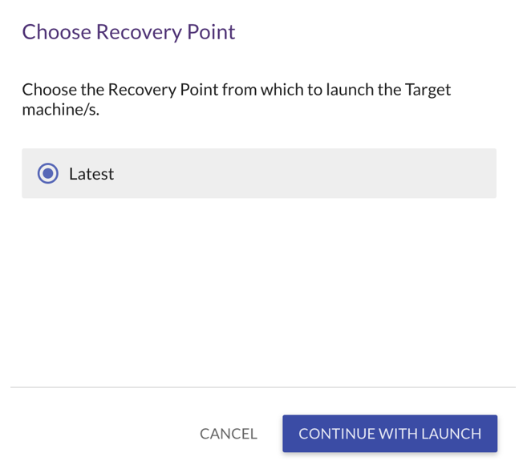The width and height of the screenshot is (523, 461).
Task: Launch Target machines via blue button
Action: 390,434
